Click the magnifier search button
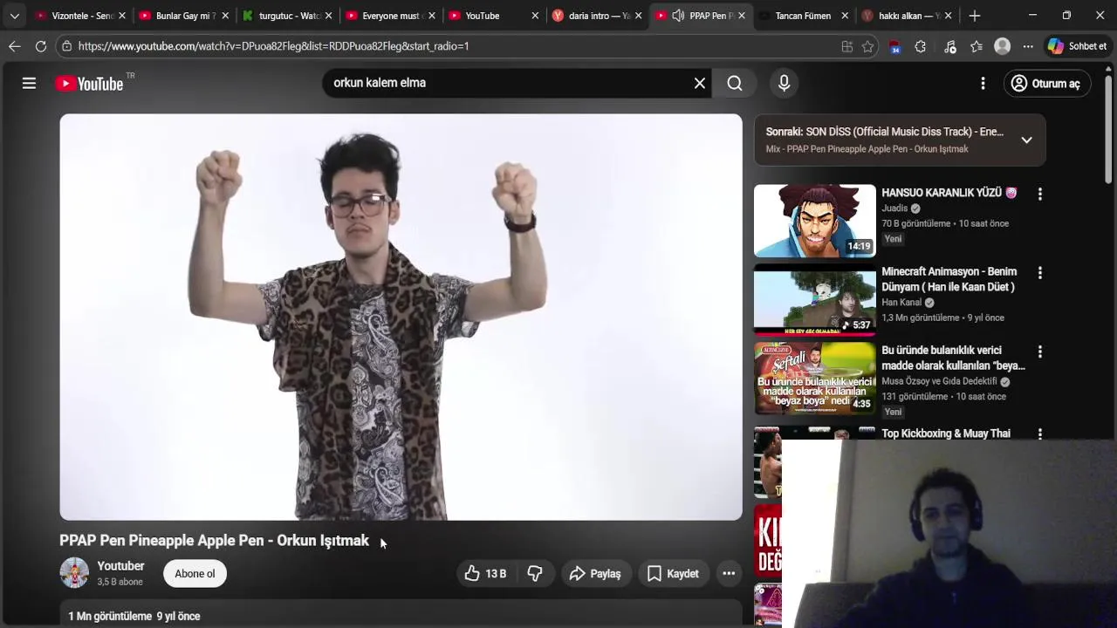This screenshot has width=1117, height=628. tap(735, 83)
